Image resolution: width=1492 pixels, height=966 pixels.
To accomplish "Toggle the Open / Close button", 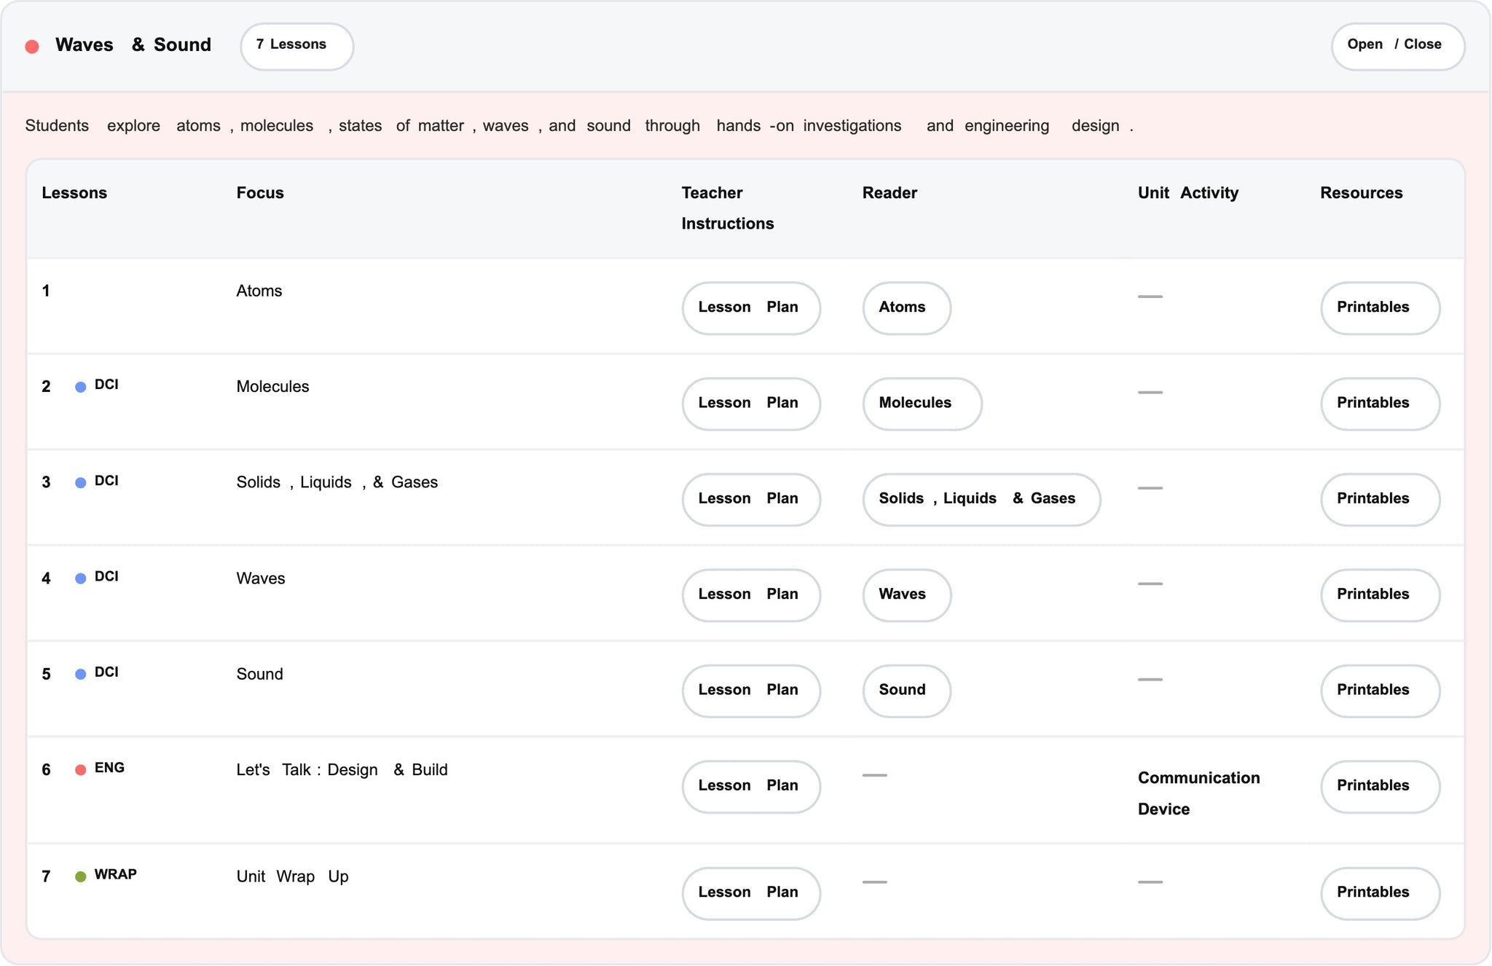I will tap(1397, 46).
